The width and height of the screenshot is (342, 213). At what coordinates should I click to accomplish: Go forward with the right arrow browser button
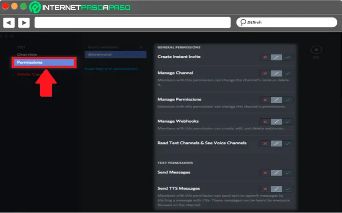coord(24,23)
